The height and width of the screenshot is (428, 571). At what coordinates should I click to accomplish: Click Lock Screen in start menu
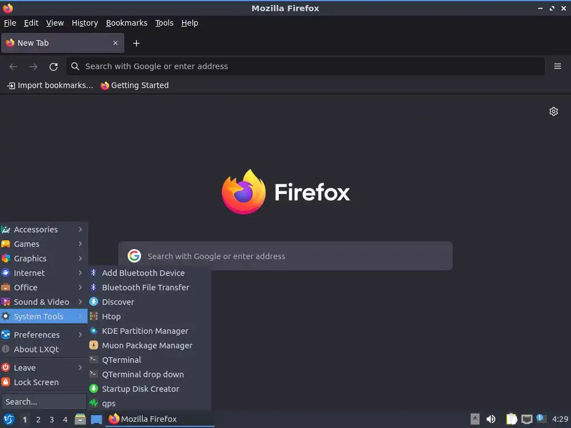43,382
